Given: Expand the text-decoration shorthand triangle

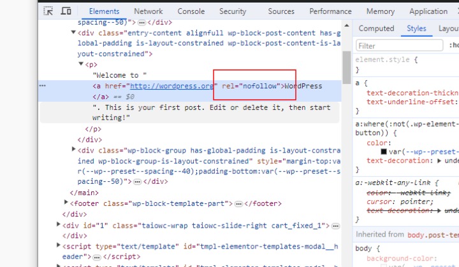Looking at the screenshot, I should [x=439, y=160].
